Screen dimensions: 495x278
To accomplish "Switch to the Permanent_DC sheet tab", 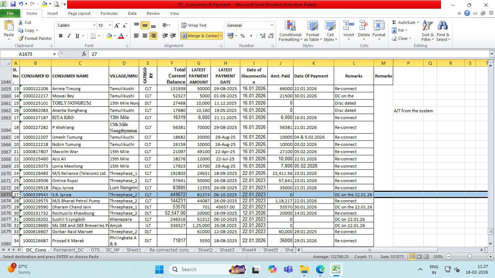I will point(68,250).
